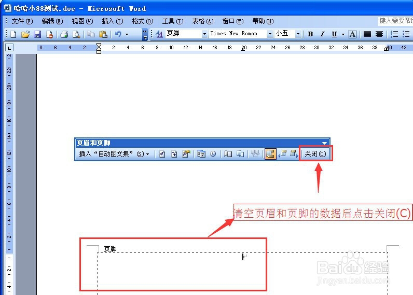This screenshot has height=295, width=413.
Task: Open underline style dropdown arrow
Action: 343,34
